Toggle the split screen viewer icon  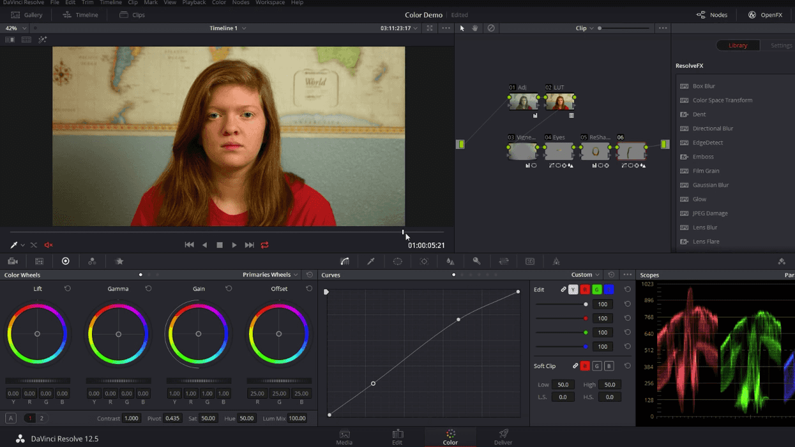tap(26, 40)
